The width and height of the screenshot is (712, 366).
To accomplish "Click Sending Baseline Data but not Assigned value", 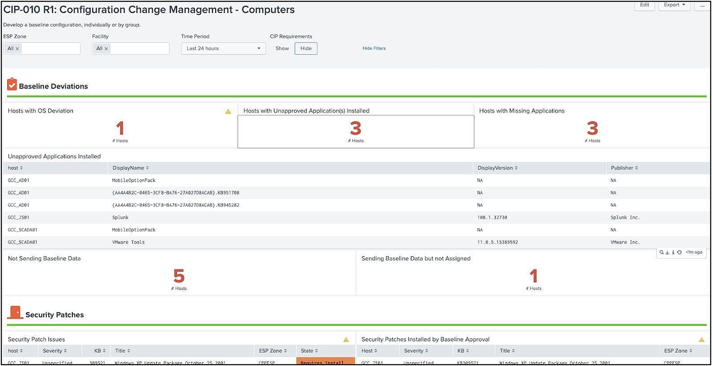I will pos(534,276).
